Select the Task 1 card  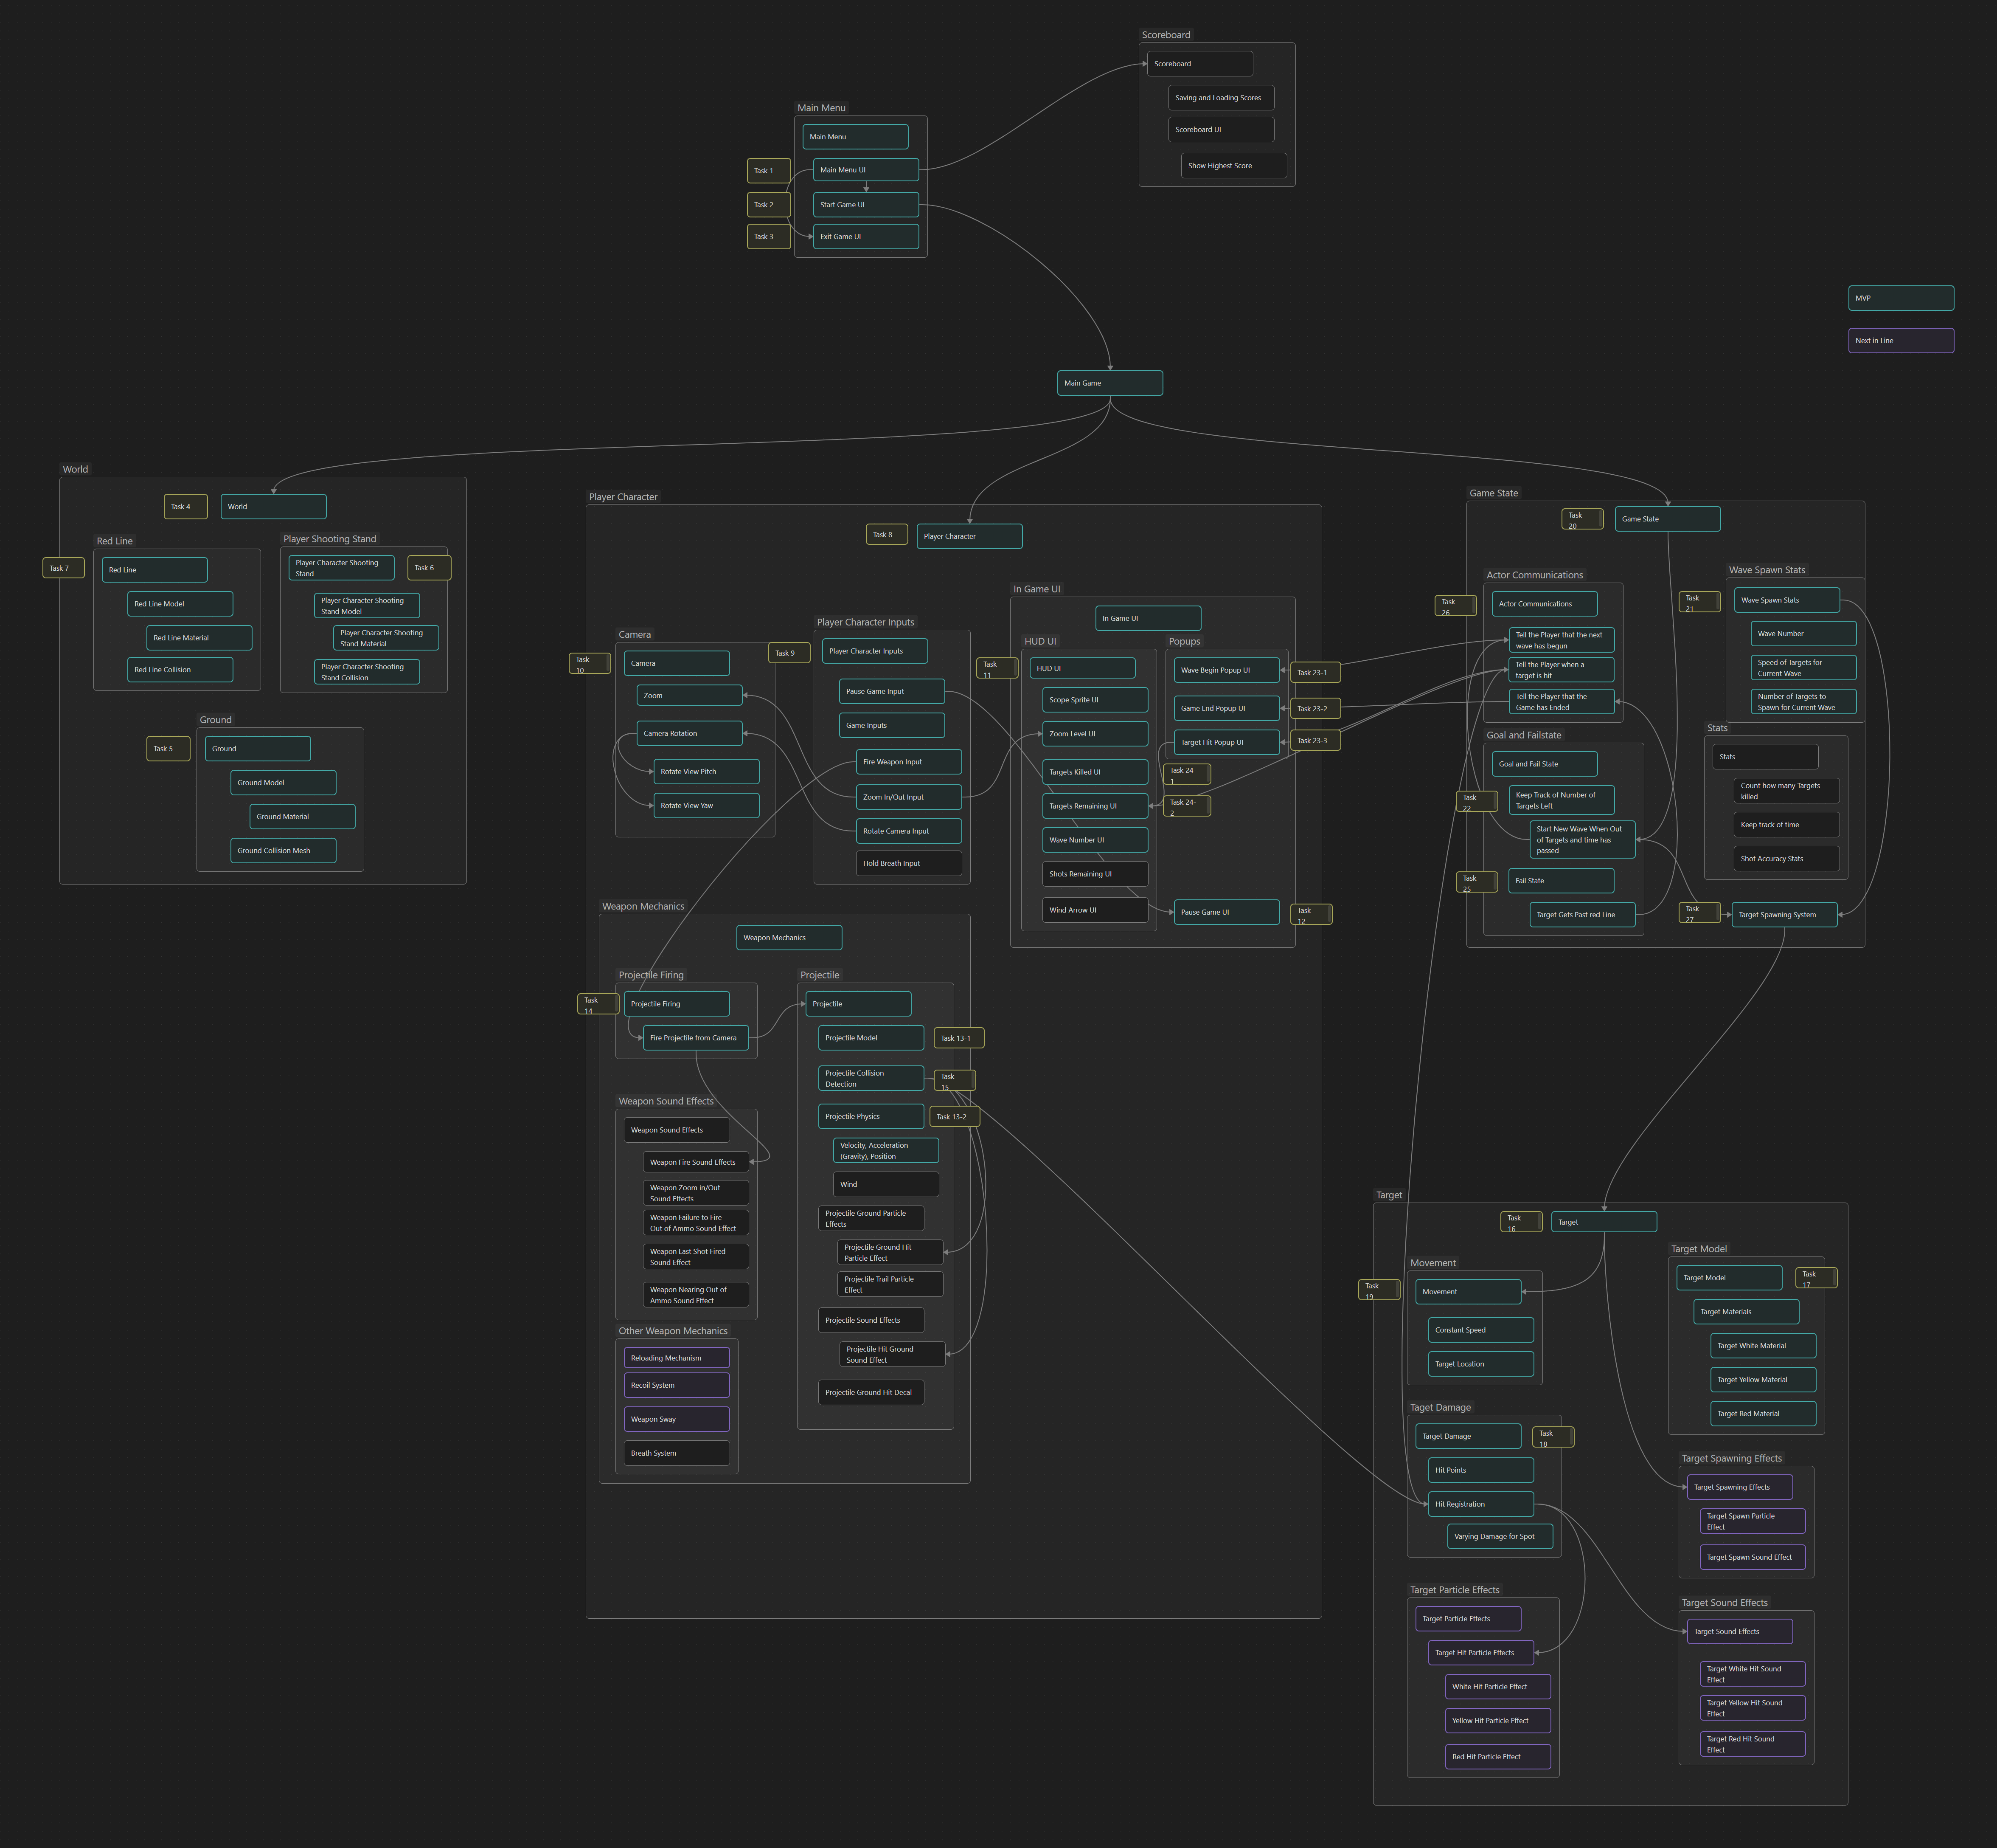(769, 171)
